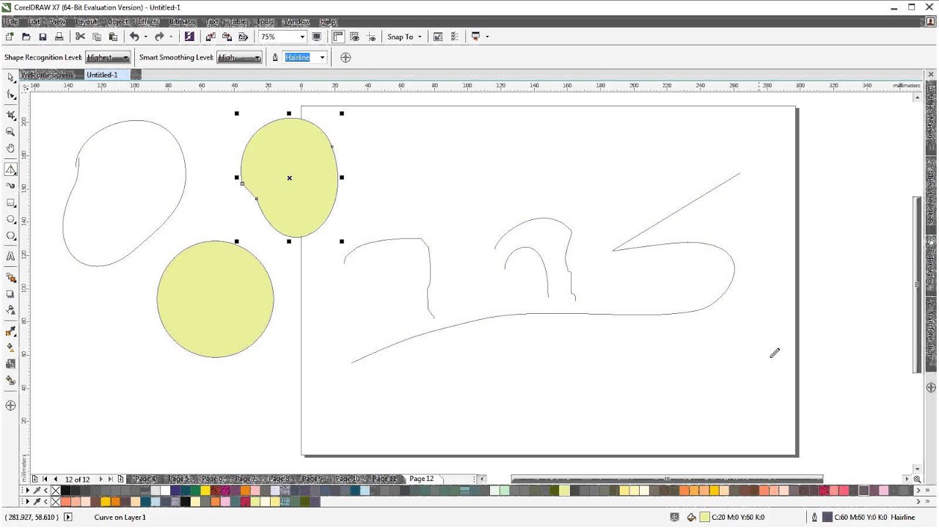Screen dimensions: 939x528
Task: Select the Rectangle tool
Action: point(10,203)
